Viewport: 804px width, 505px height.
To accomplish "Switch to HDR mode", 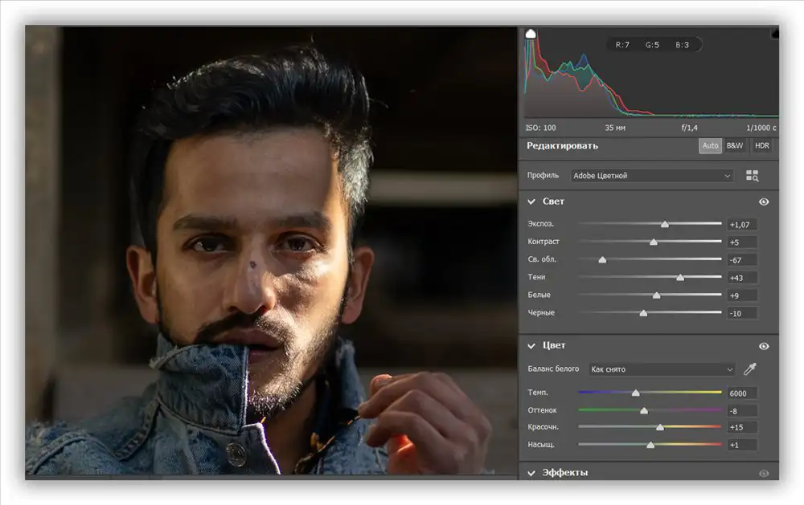I will tap(761, 145).
